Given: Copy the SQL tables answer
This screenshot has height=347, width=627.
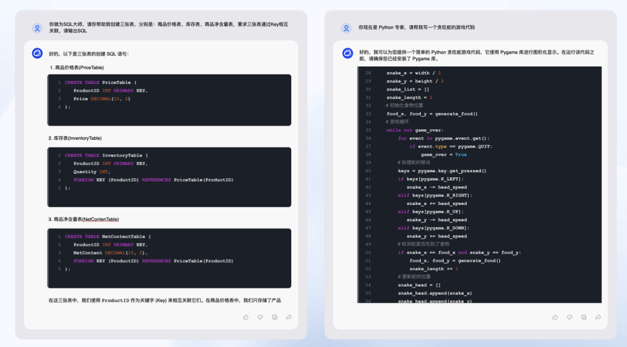Looking at the screenshot, I should (274, 317).
